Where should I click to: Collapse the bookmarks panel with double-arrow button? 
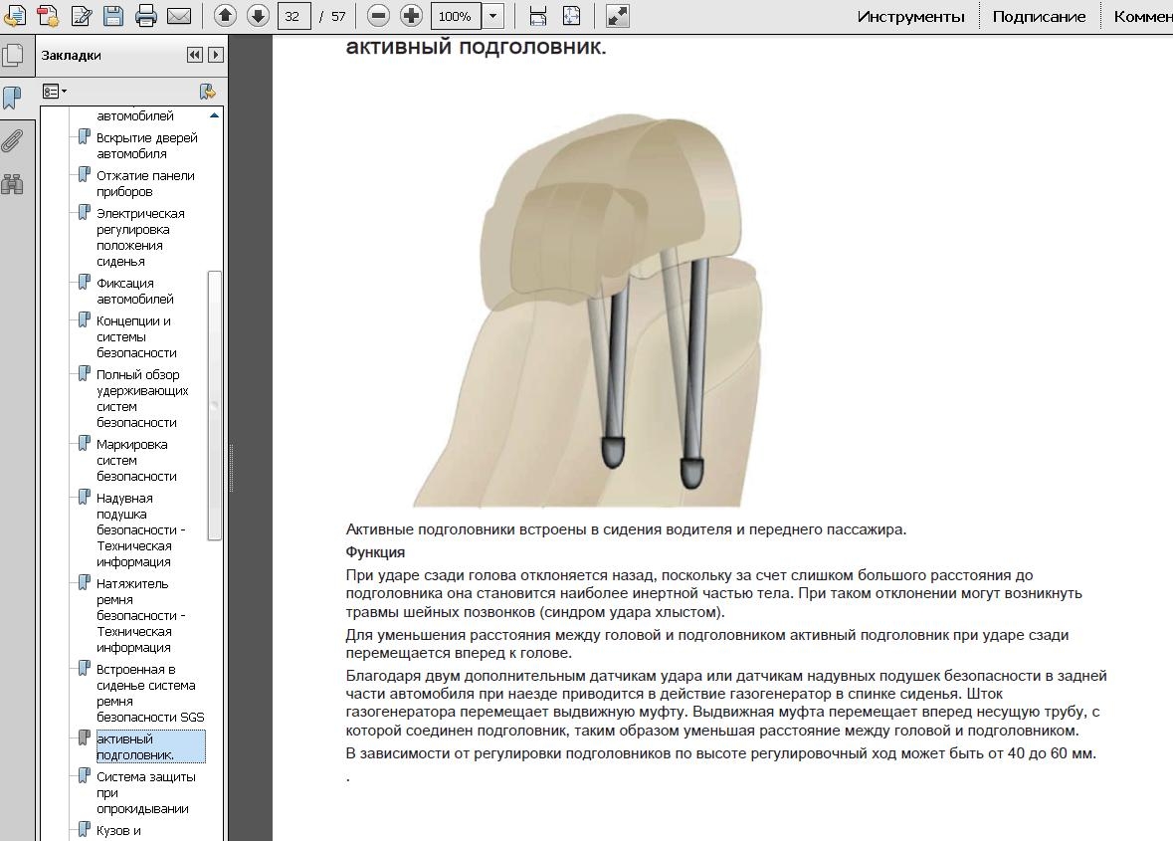point(194,56)
